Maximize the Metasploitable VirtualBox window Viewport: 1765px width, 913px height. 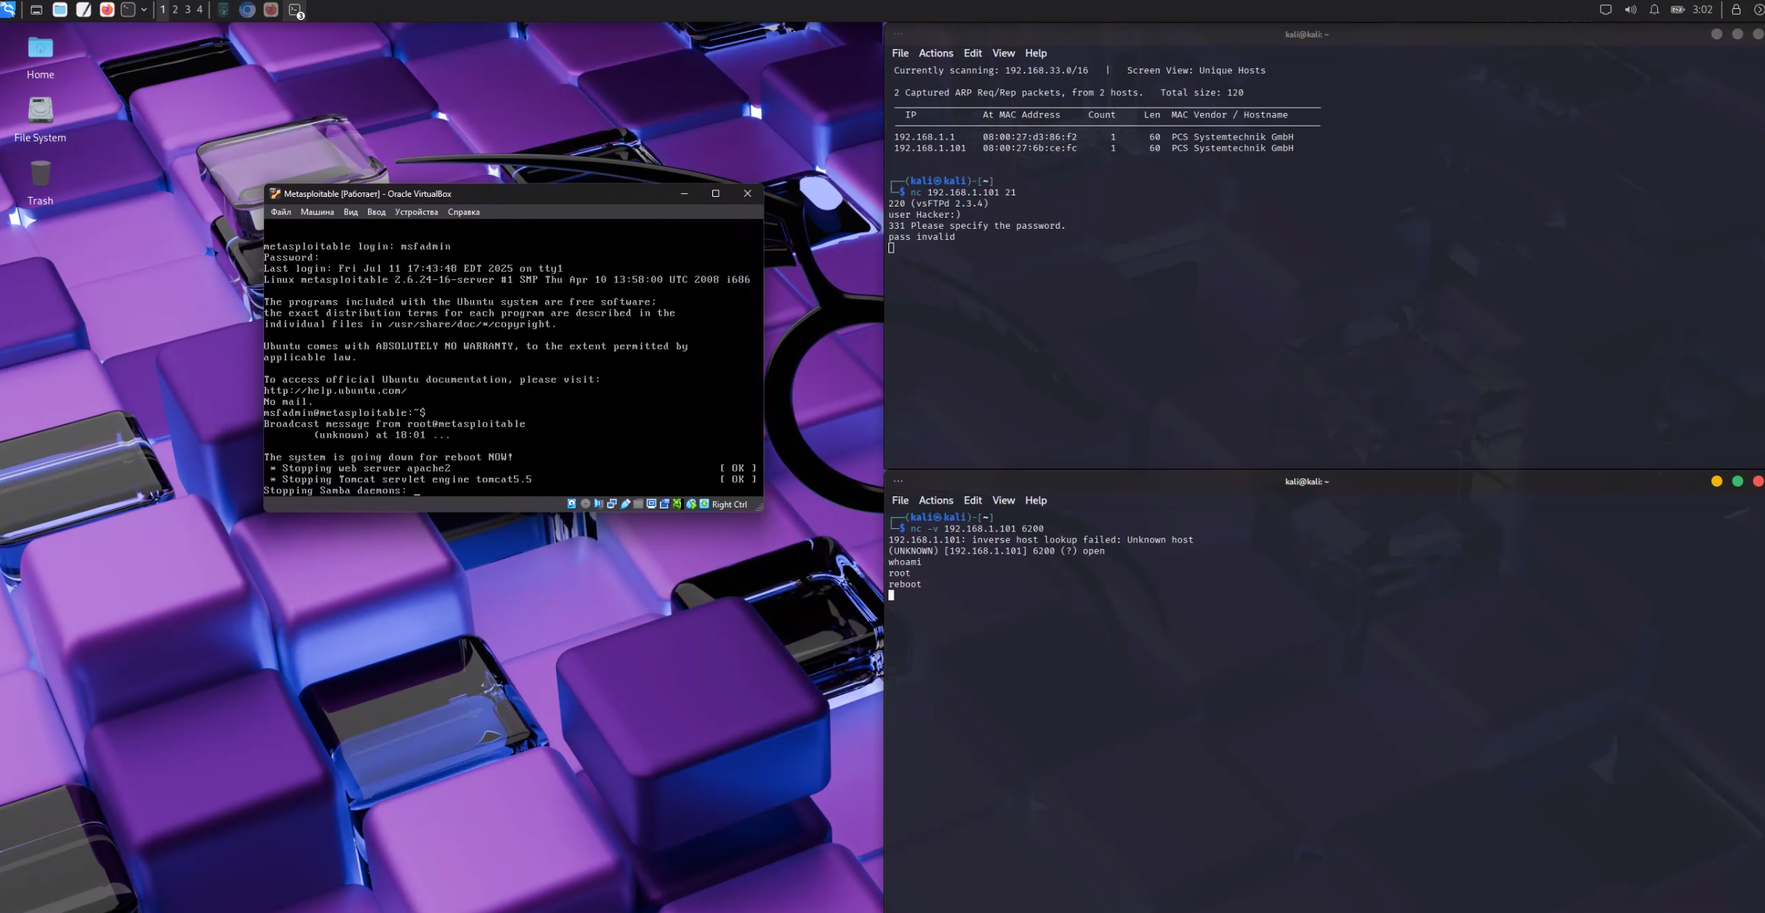715,193
